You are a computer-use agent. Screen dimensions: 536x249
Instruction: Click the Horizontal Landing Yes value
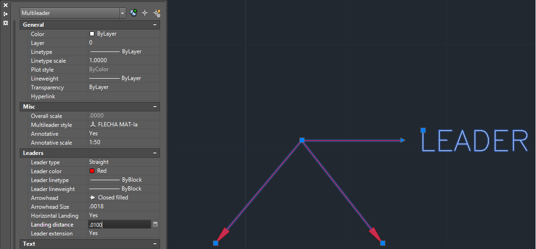point(93,215)
